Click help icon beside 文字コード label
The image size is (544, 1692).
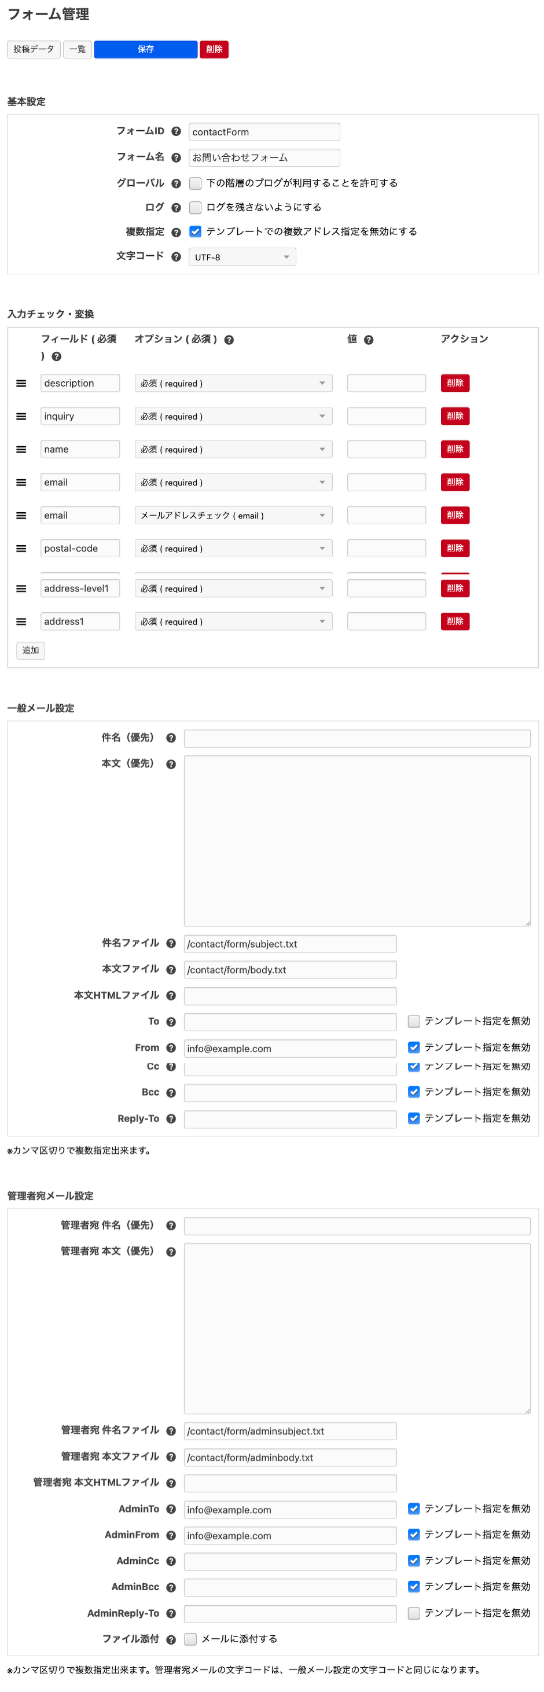point(176,257)
